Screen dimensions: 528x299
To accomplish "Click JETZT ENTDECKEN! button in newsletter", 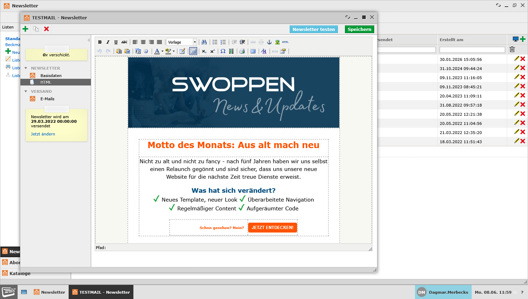I will (272, 228).
